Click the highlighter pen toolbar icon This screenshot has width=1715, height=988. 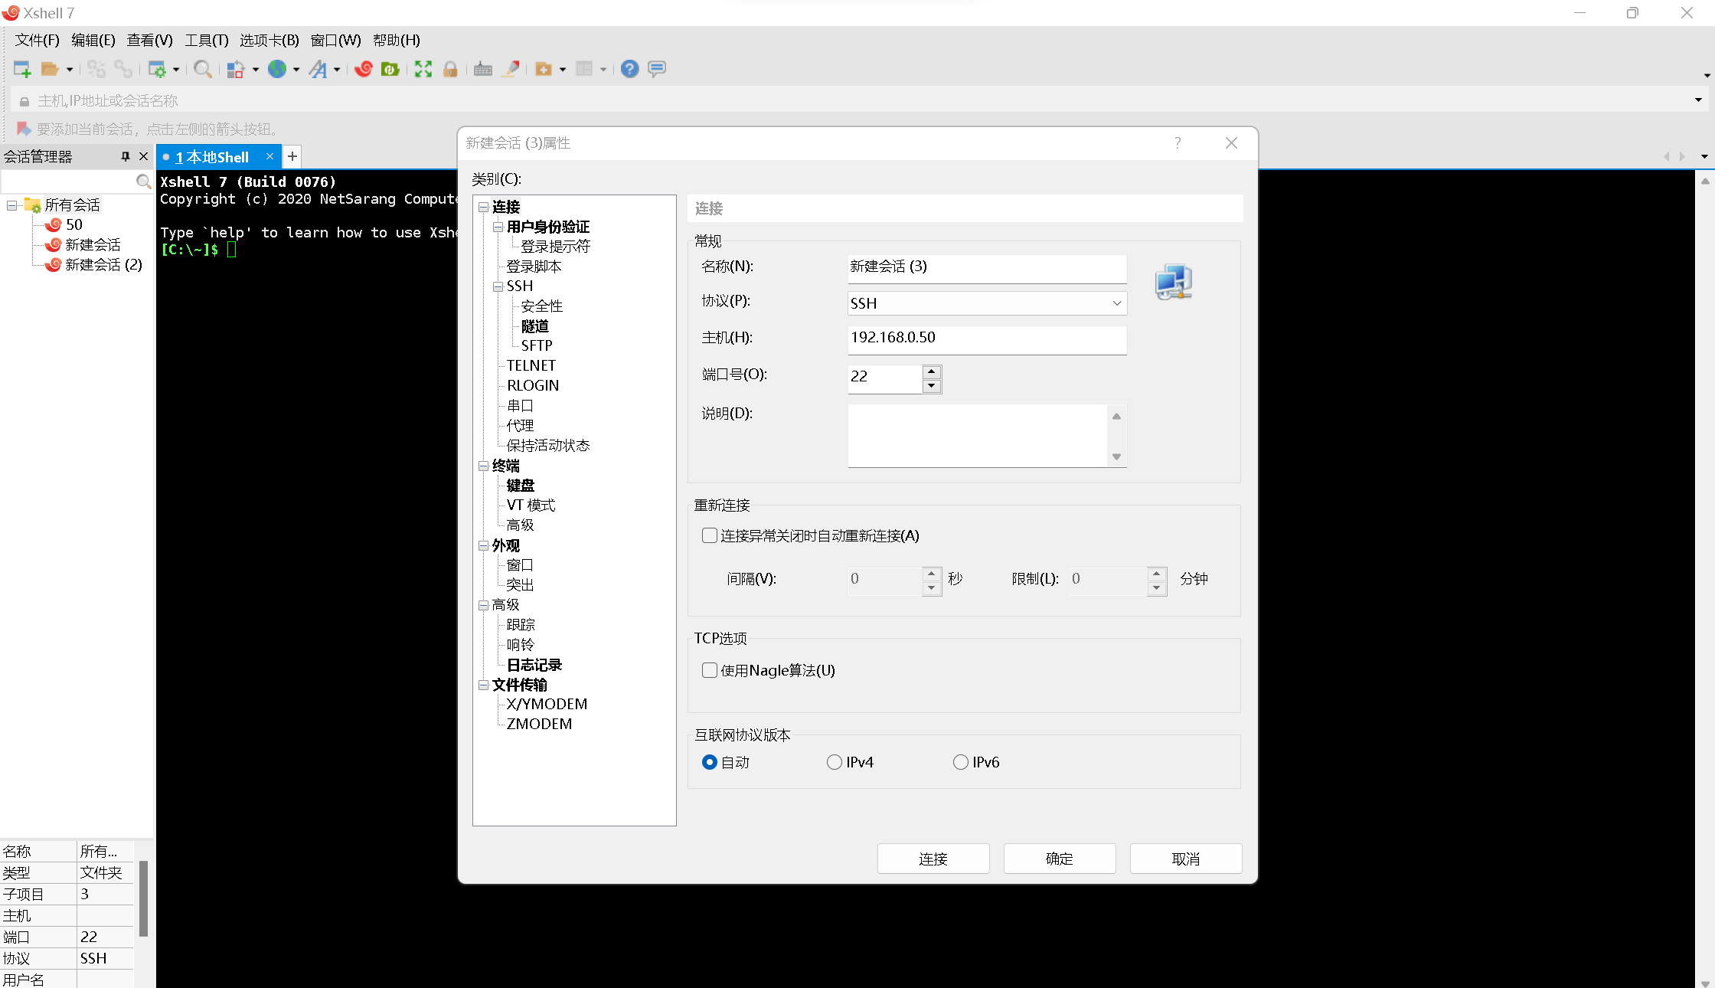(511, 69)
